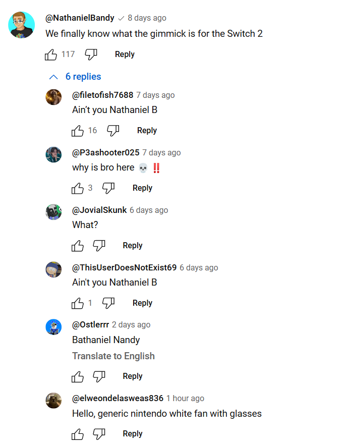
Task: Dislike NathanielBandy's top comment
Action: coord(91,54)
